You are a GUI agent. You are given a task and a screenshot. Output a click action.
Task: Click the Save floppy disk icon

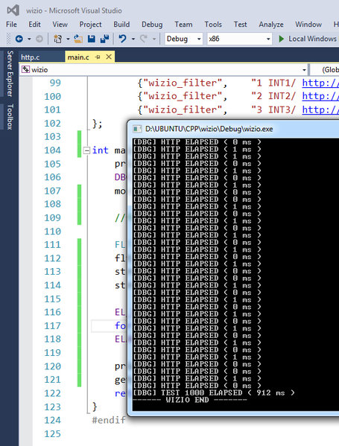(92, 39)
